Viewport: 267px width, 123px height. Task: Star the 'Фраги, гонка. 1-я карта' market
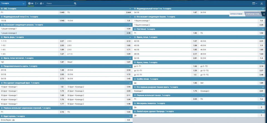pos(135,62)
